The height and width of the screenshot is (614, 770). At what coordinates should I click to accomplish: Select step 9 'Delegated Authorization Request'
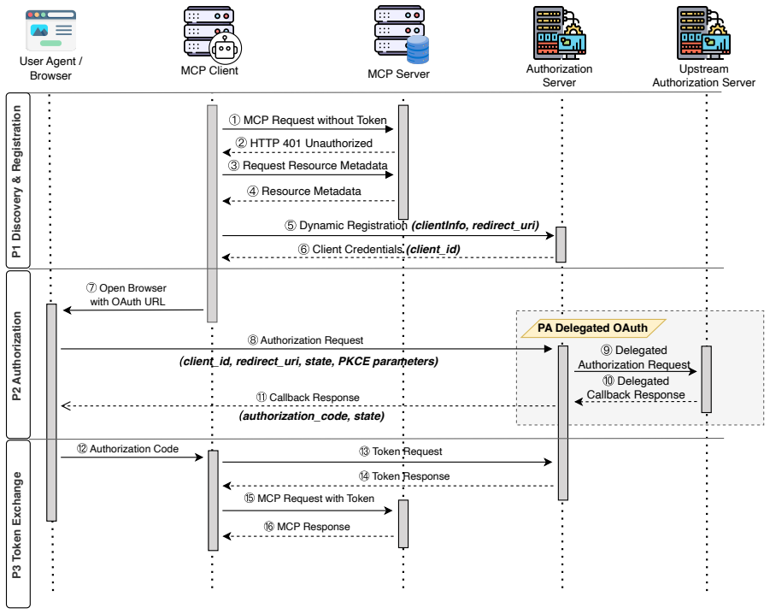click(634, 357)
